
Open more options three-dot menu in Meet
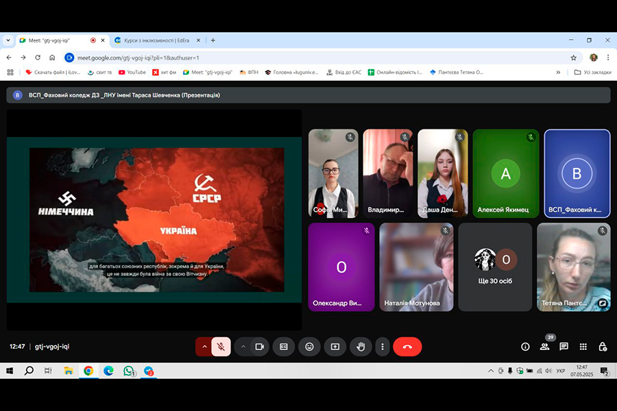pyautogui.click(x=382, y=347)
